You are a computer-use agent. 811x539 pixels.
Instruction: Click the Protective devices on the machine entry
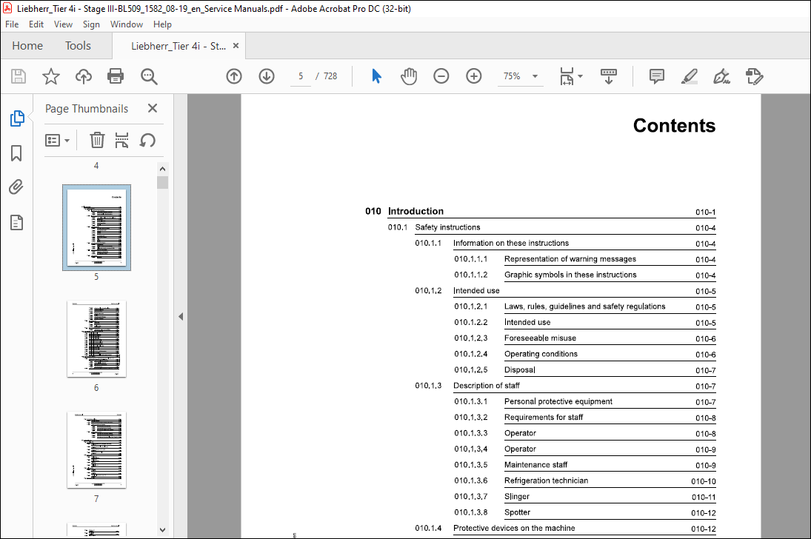coord(565,528)
